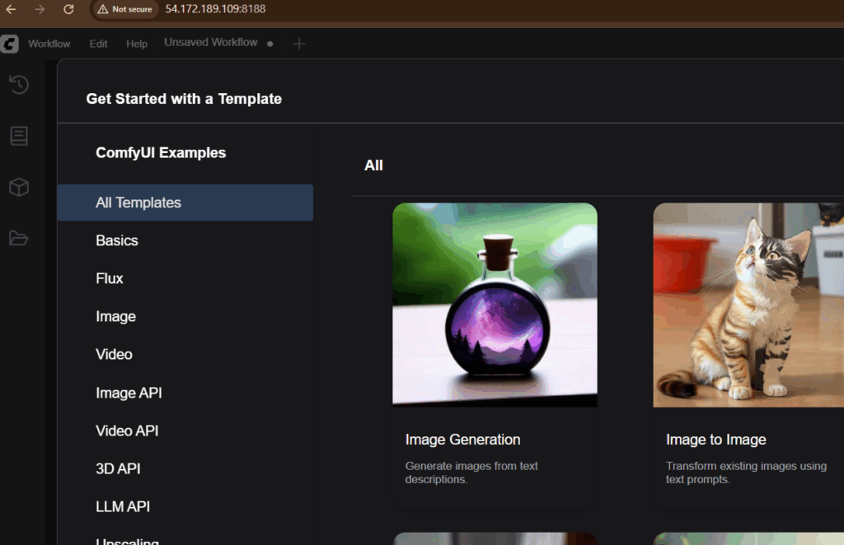Viewport: 844px width, 545px height.
Task: Open the Image Generation bottle thumbnail
Action: pos(495,305)
